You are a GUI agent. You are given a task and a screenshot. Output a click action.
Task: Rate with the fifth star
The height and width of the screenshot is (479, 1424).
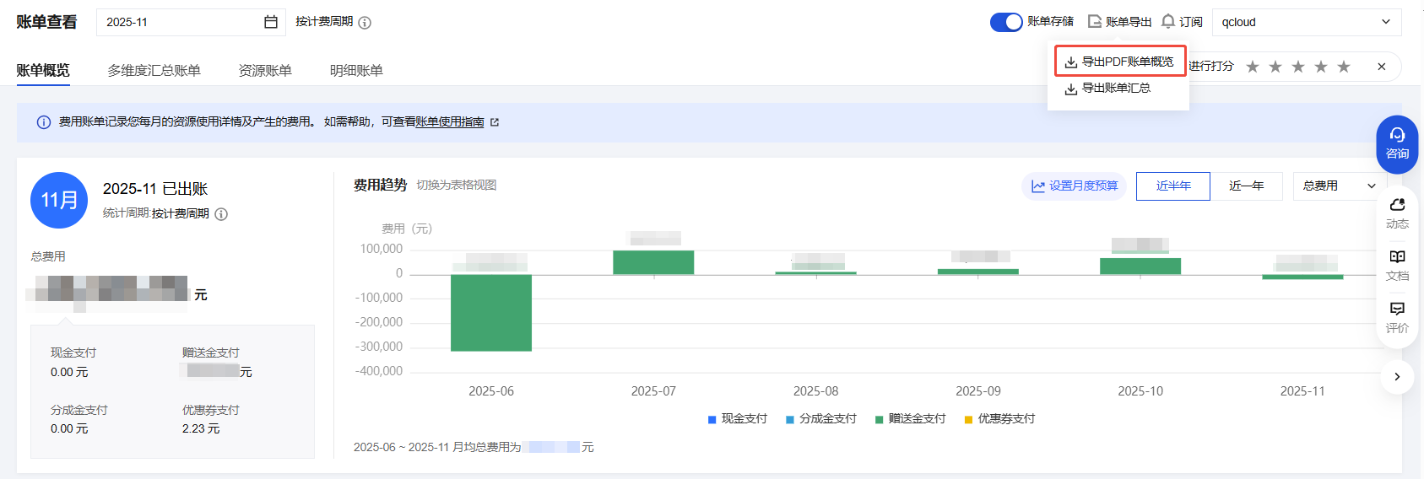[x=1344, y=67]
